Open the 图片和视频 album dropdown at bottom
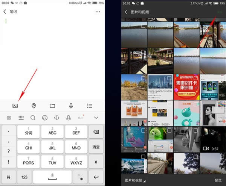The image size is (226, 186). tap(135, 180)
